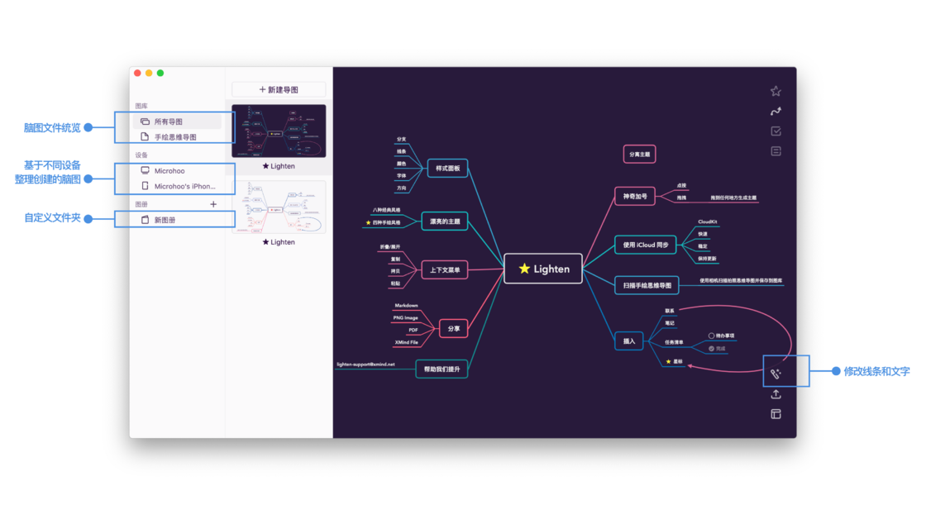This screenshot has height=505, width=926.
Task: Open the note icon in right toolbar
Action: pyautogui.click(x=776, y=151)
